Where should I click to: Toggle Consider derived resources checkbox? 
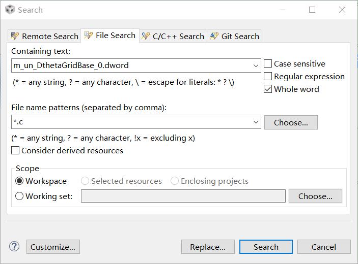tap(15, 151)
